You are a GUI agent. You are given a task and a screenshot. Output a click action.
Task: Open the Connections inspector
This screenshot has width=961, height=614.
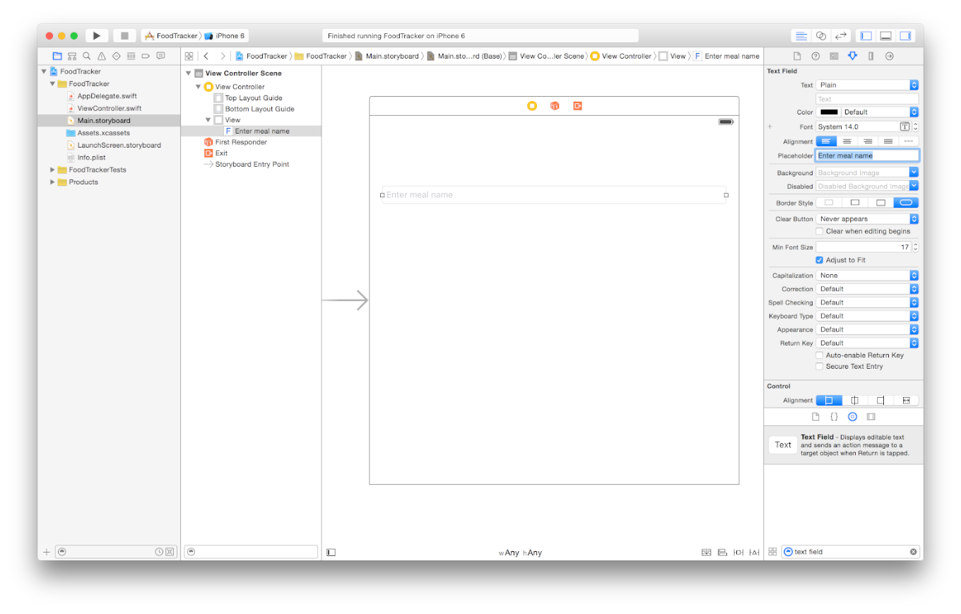(890, 56)
